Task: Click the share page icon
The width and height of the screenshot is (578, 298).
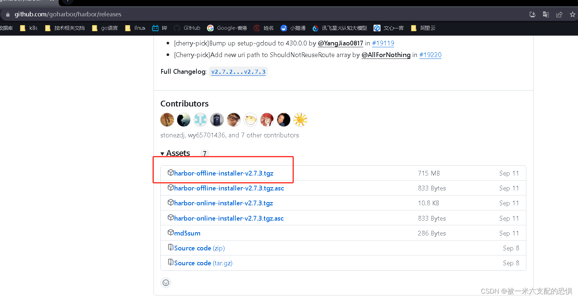Action: (559, 15)
